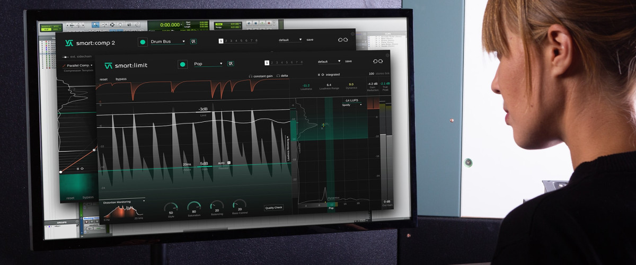Click the -4.2 dB Gain Reduction readout
The width and height of the screenshot is (636, 265).
click(373, 84)
